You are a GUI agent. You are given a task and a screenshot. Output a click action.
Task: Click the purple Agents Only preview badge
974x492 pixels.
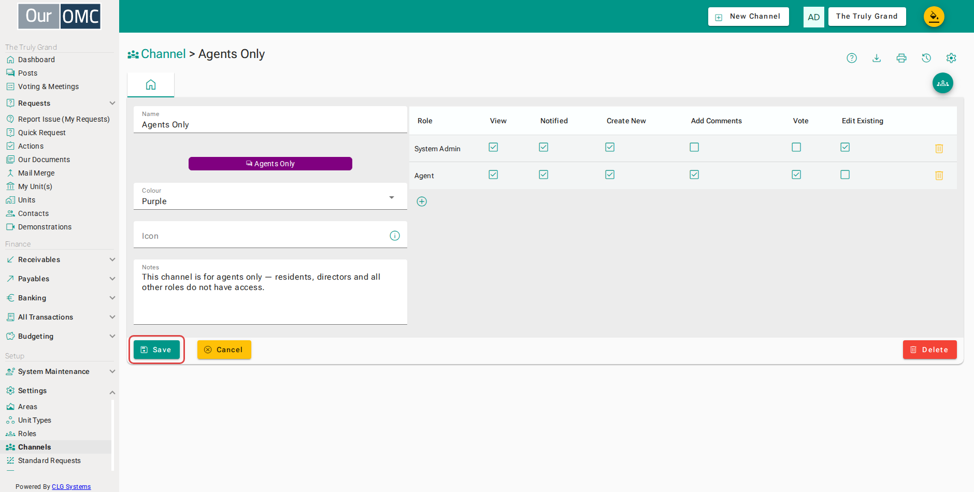[x=270, y=164]
